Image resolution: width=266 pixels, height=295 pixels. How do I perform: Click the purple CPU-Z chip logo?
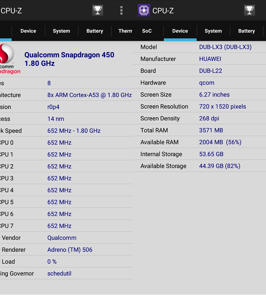[x=144, y=10]
